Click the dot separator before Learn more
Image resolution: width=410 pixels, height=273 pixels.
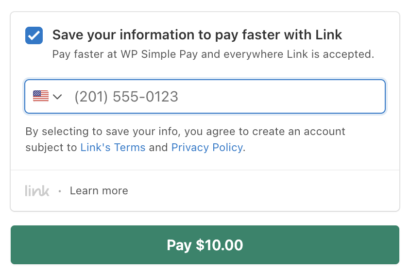point(60,191)
